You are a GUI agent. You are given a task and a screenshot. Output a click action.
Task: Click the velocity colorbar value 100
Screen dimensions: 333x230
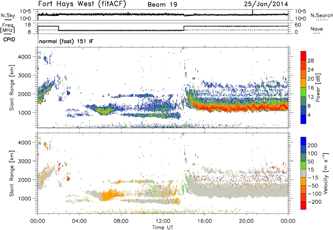click(x=313, y=154)
